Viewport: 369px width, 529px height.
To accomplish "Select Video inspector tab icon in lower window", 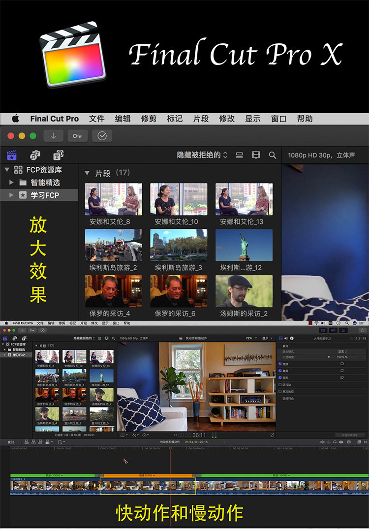I will click(280, 339).
